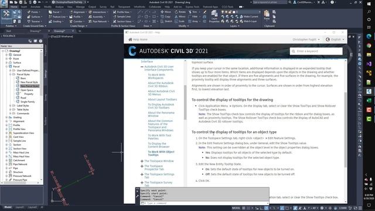The image size is (375, 211).
Task: Click Make Current layer button
Action: click(x=249, y=16)
